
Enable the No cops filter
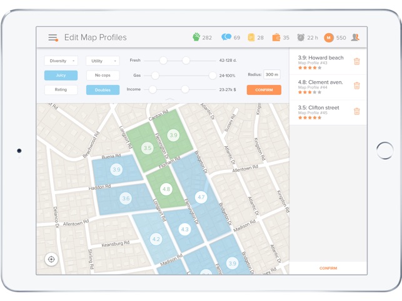click(x=103, y=76)
